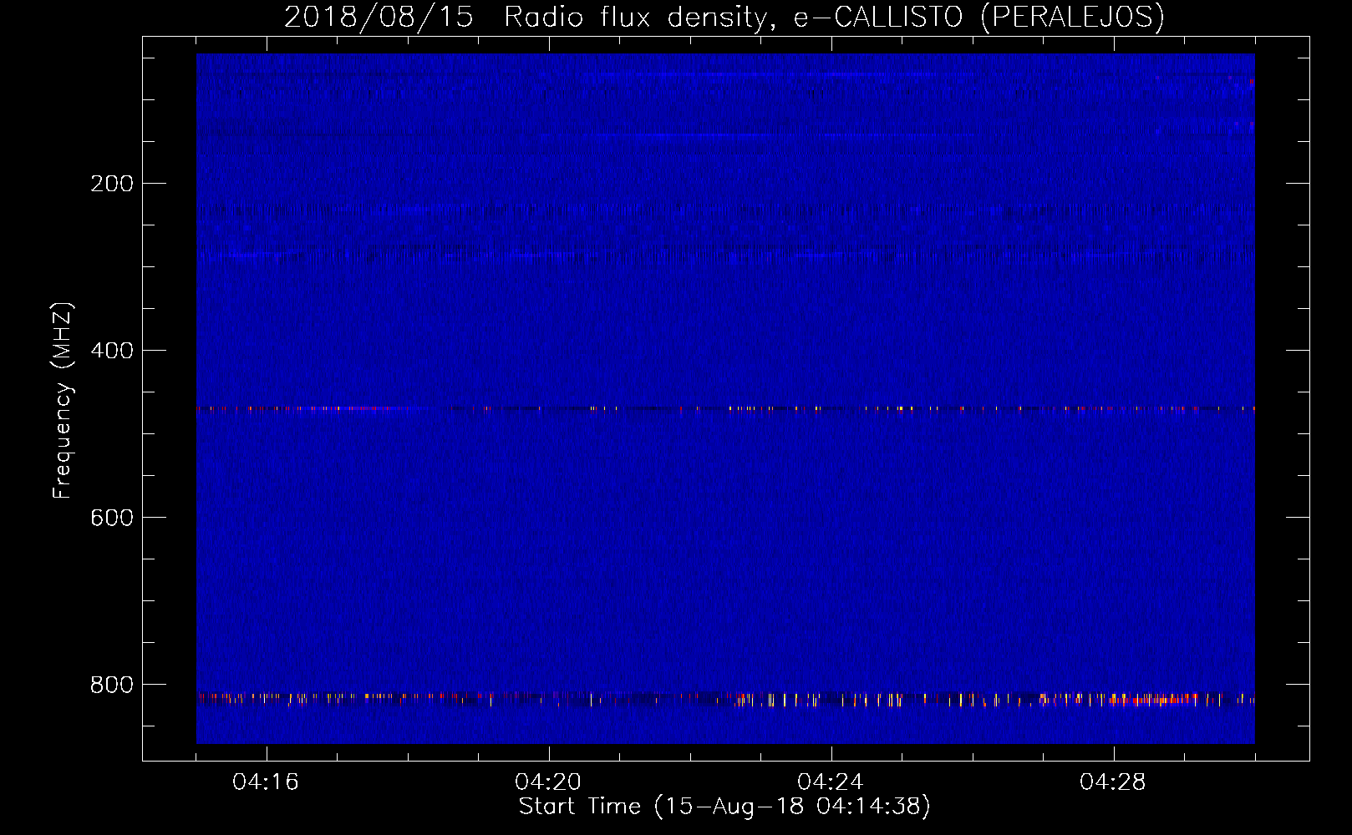1352x835 pixels.
Task: Click the '04:28' time tick label
Action: (1113, 782)
